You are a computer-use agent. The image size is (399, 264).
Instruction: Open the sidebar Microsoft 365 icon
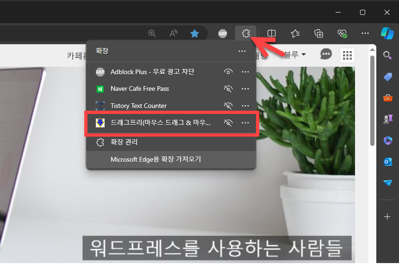388,140
